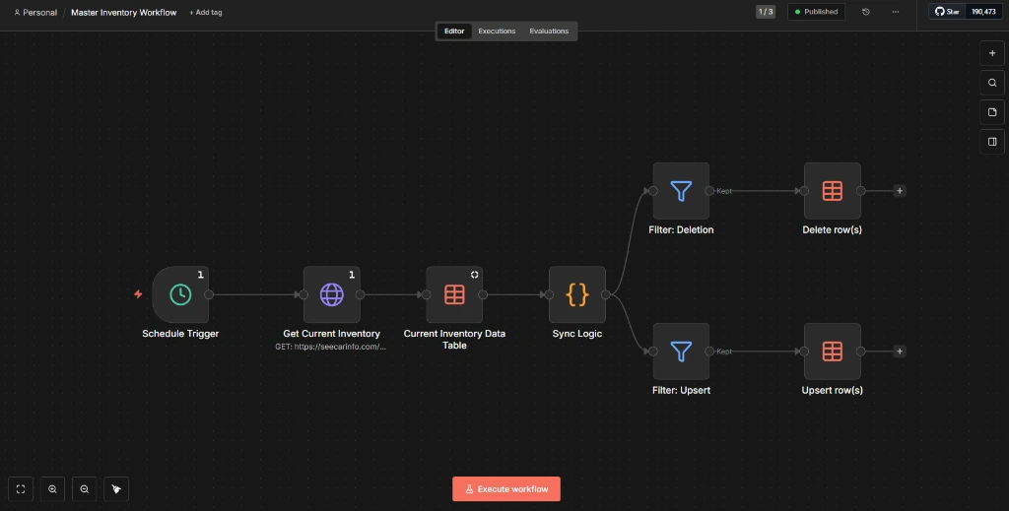This screenshot has width=1009, height=511.
Task: Open the Filter: Deletion funnel node
Action: click(681, 191)
